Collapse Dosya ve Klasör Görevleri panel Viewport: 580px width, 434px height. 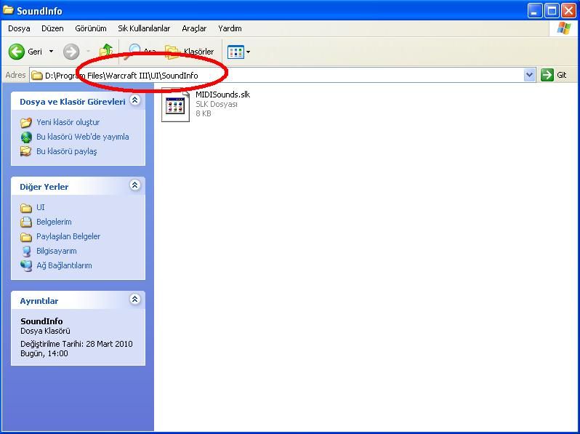(135, 100)
